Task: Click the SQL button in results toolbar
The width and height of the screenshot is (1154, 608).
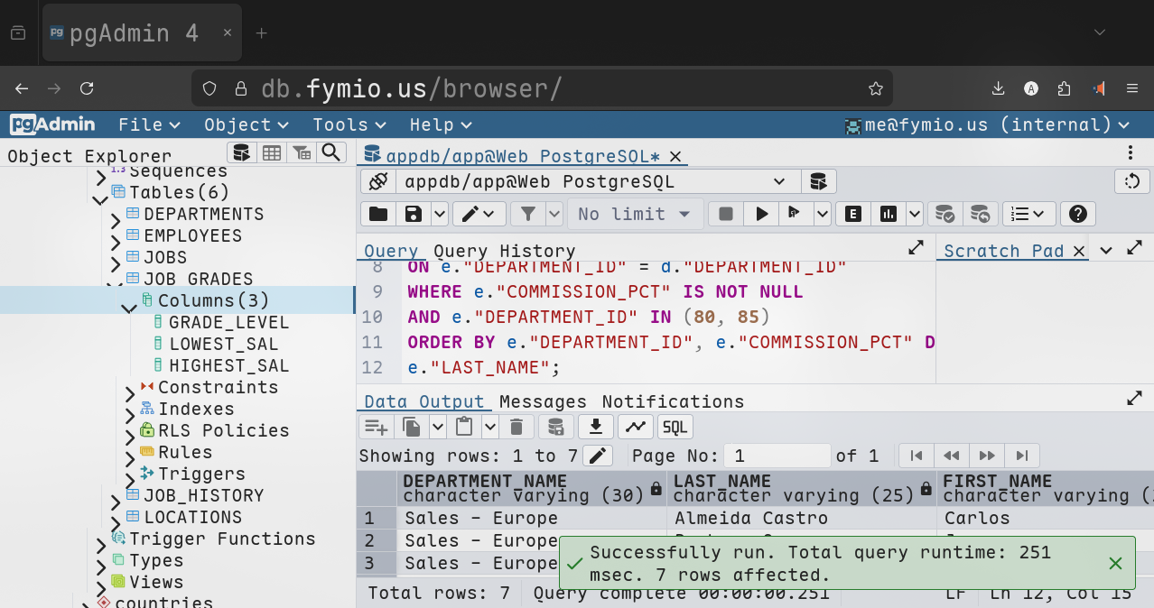Action: coord(675,427)
